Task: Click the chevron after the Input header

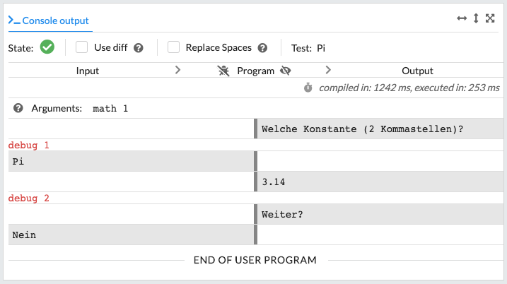Action: (x=177, y=70)
